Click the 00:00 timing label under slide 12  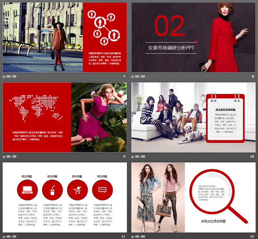[140, 236]
